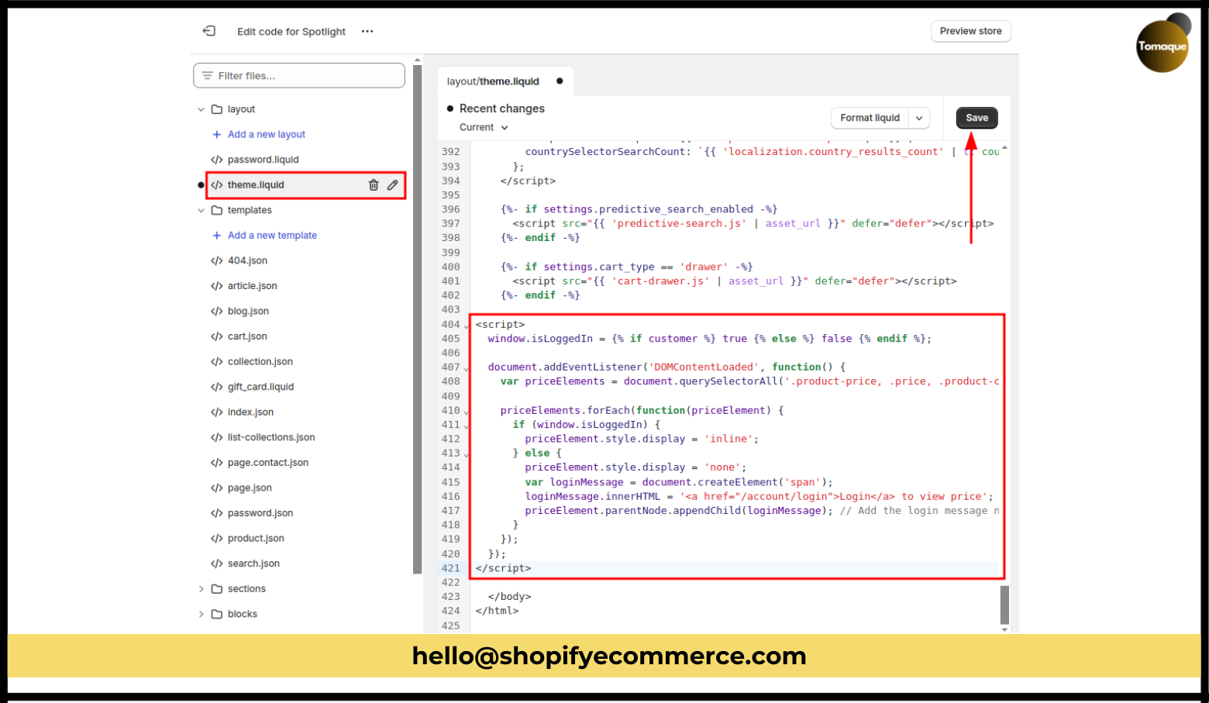Click the Add a new layout link
This screenshot has height=703, width=1209.
point(267,135)
